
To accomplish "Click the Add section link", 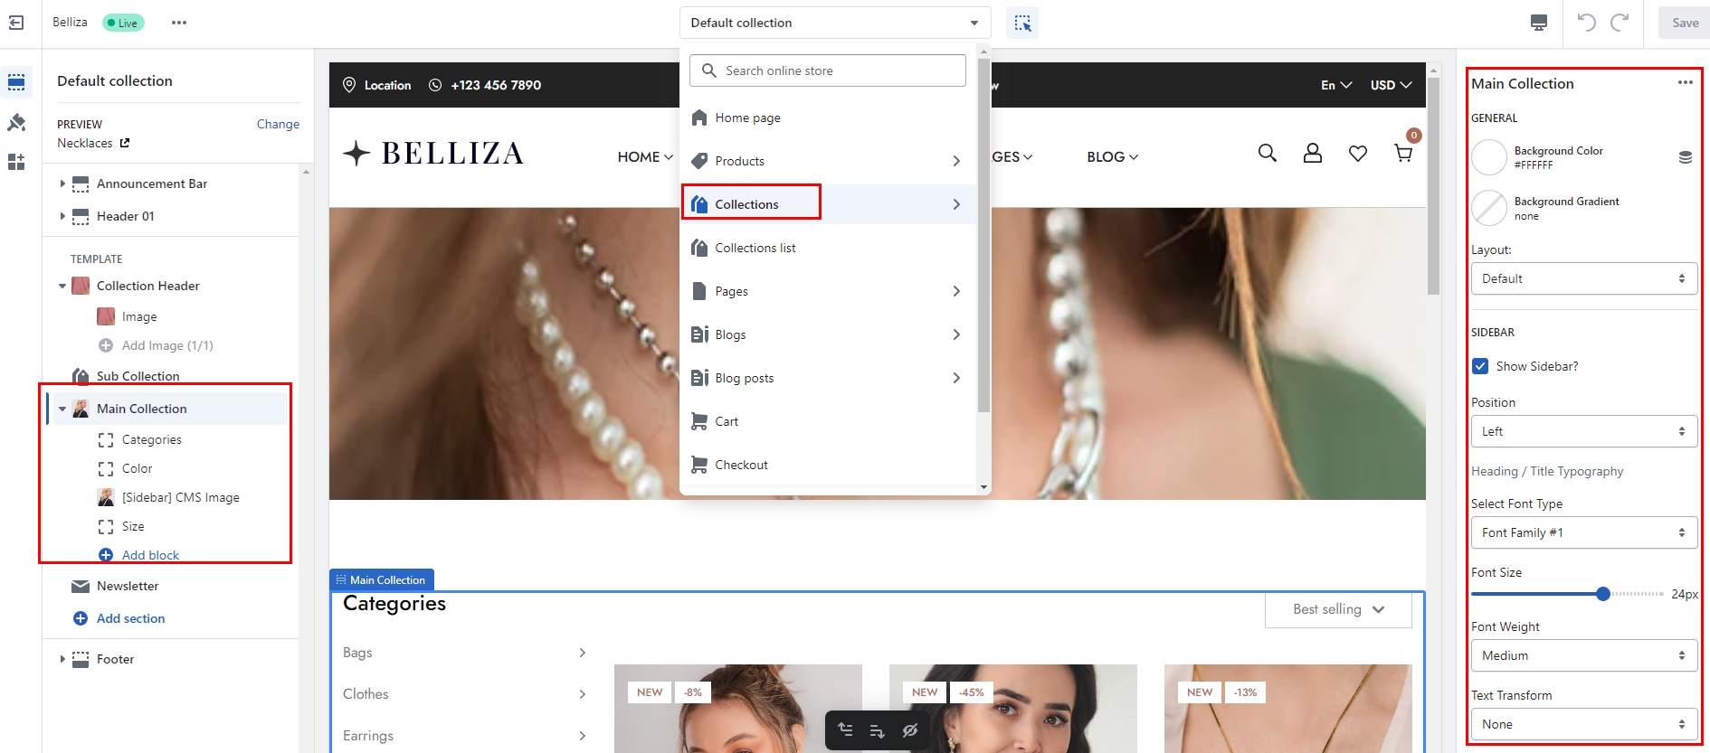I will pyautogui.click(x=130, y=618).
